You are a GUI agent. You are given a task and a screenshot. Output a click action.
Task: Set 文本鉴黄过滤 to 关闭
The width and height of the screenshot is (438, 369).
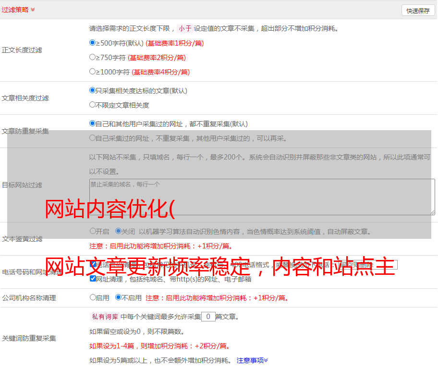(118, 231)
